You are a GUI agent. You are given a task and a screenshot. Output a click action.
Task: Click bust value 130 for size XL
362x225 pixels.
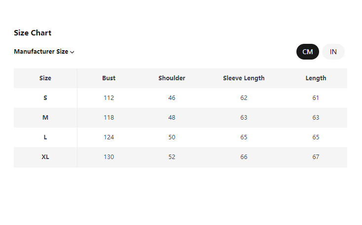[x=109, y=157]
